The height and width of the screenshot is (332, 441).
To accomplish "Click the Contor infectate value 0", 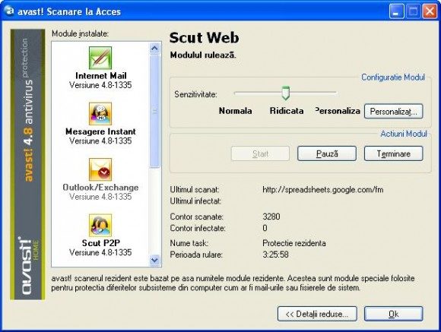I will click(265, 228).
